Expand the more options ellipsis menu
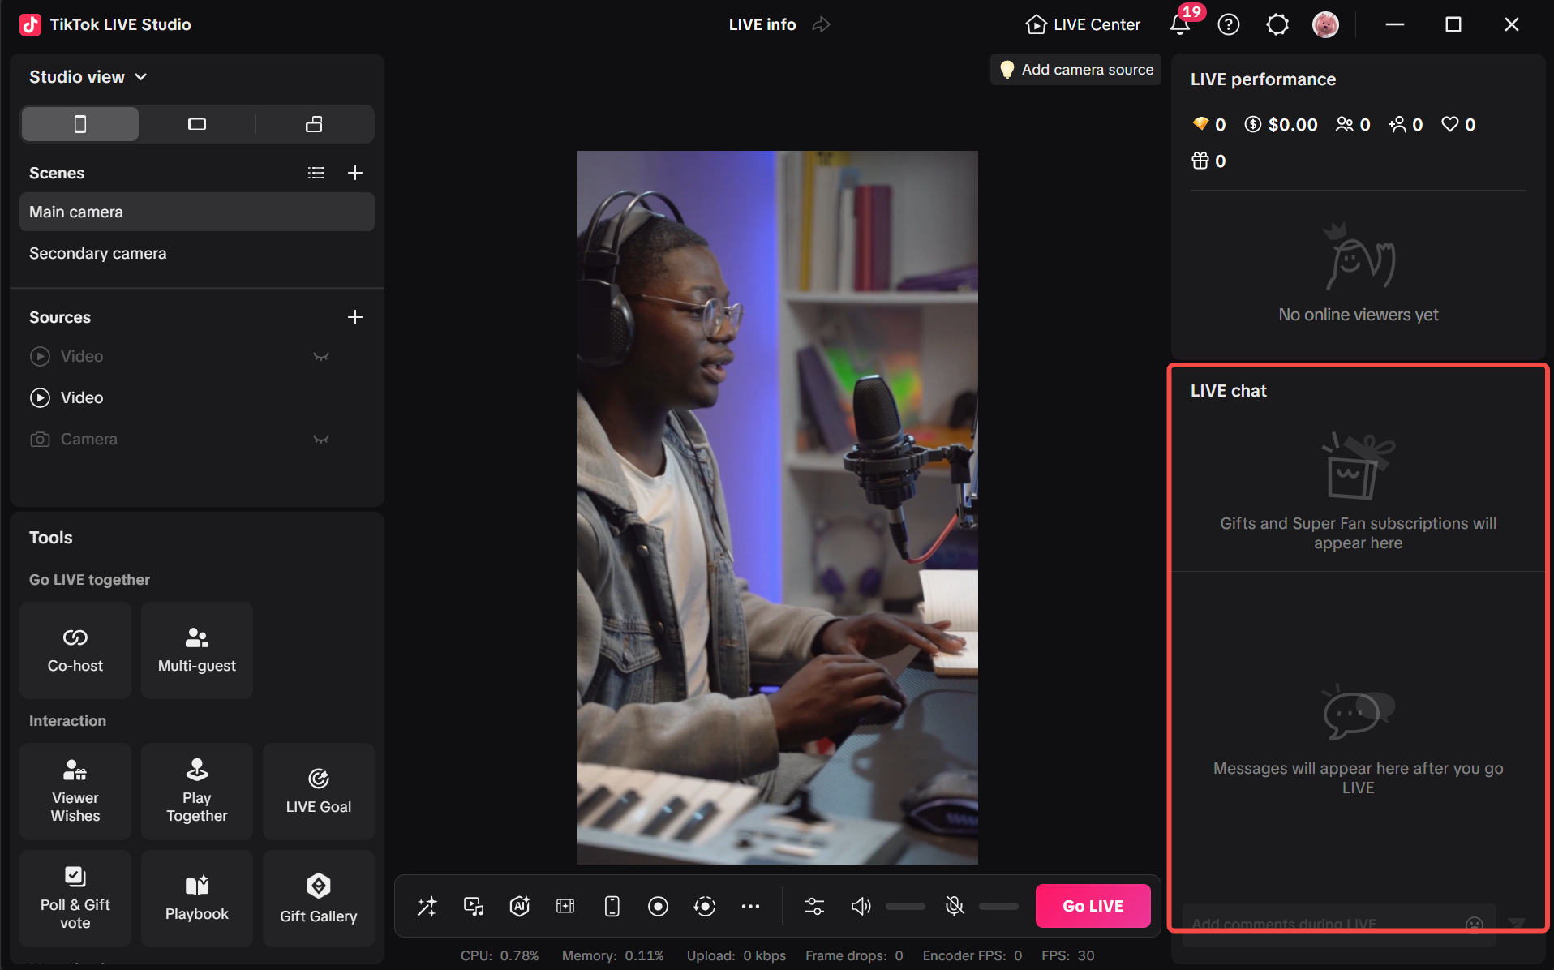Image resolution: width=1554 pixels, height=970 pixels. coord(750,906)
